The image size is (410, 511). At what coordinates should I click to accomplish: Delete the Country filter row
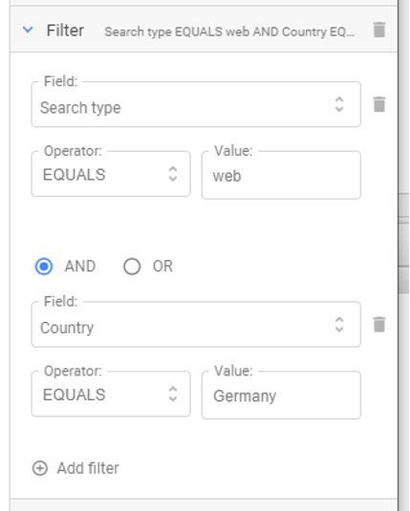(x=379, y=324)
